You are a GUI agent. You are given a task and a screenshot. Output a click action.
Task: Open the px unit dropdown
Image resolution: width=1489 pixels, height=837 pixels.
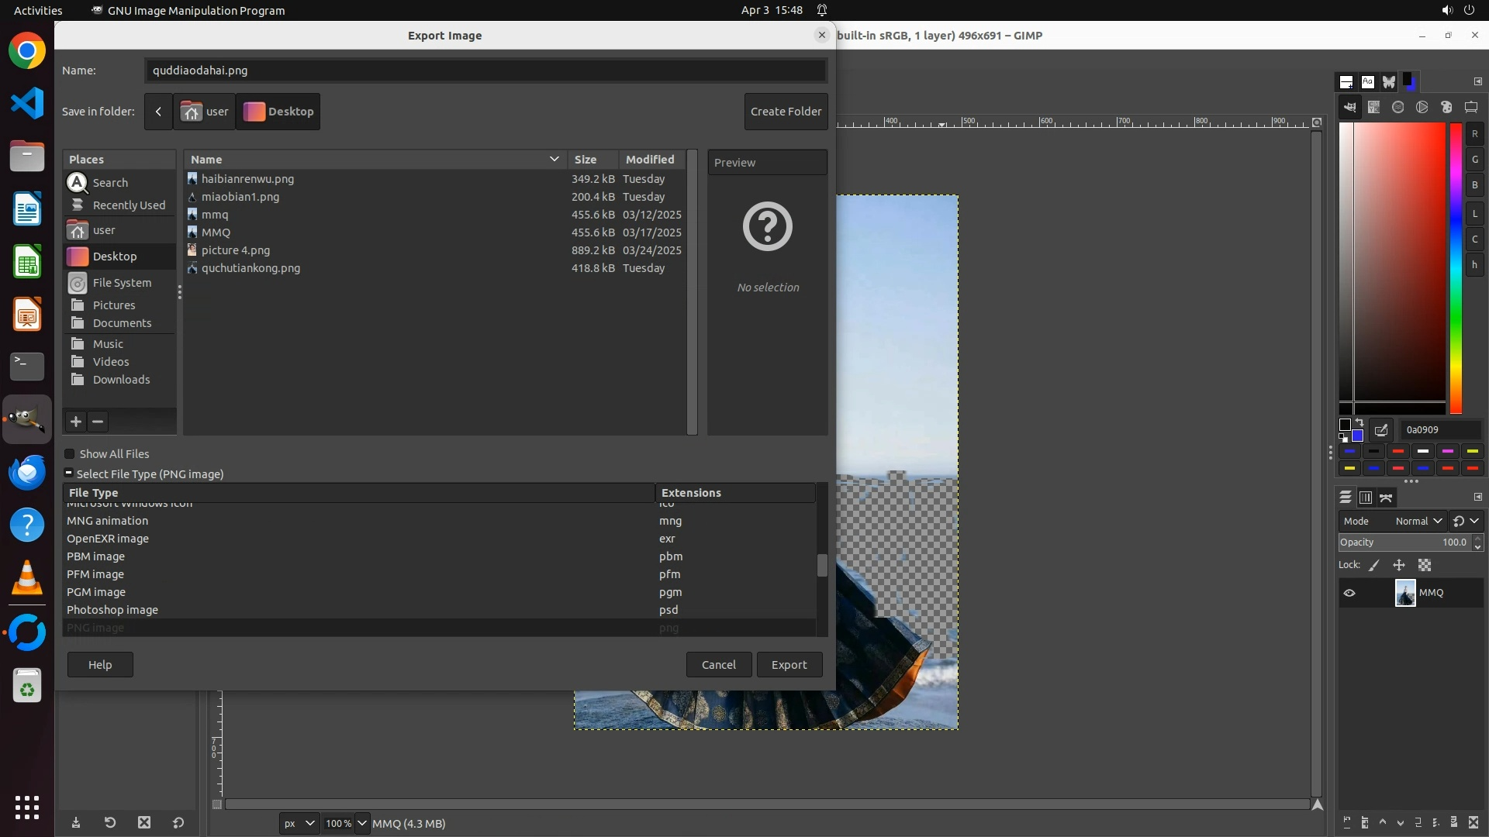coord(299,823)
